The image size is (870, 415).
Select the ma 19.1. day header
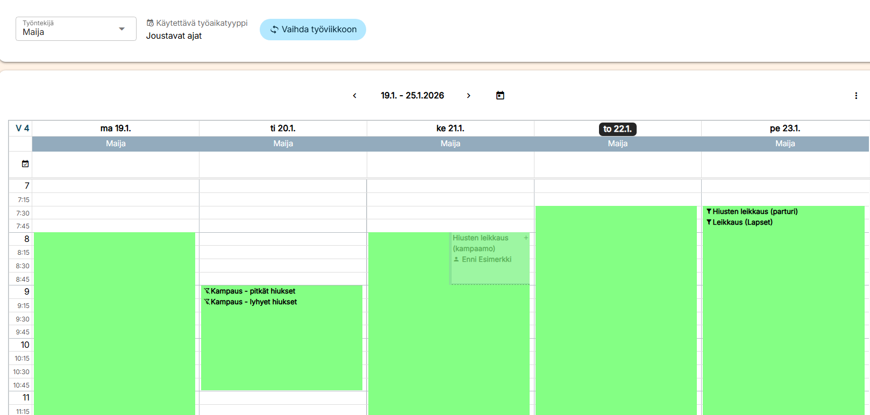click(x=116, y=128)
